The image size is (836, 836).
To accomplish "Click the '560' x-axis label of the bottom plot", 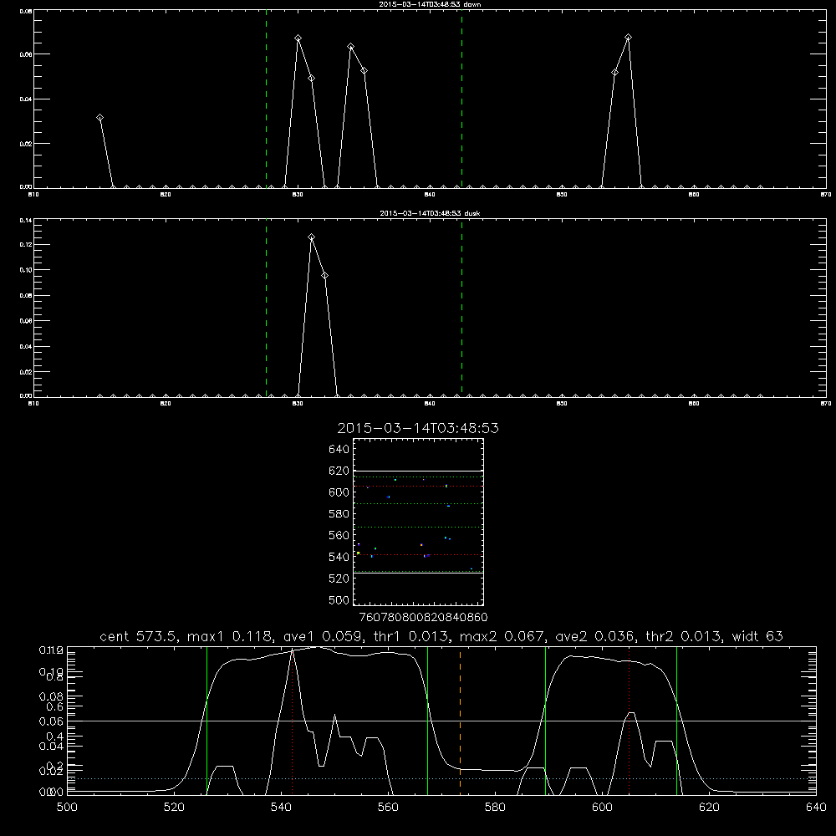I will (x=388, y=808).
